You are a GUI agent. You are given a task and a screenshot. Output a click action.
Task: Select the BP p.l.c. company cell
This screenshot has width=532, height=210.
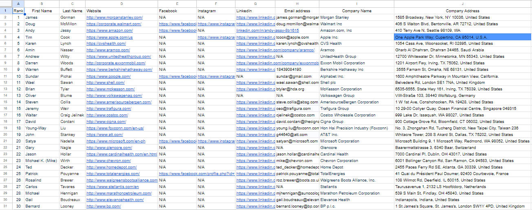(357, 206)
